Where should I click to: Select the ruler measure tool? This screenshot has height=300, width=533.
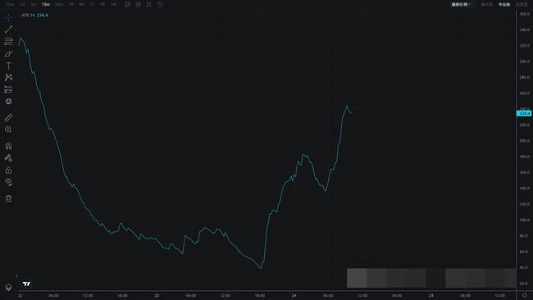click(8, 117)
